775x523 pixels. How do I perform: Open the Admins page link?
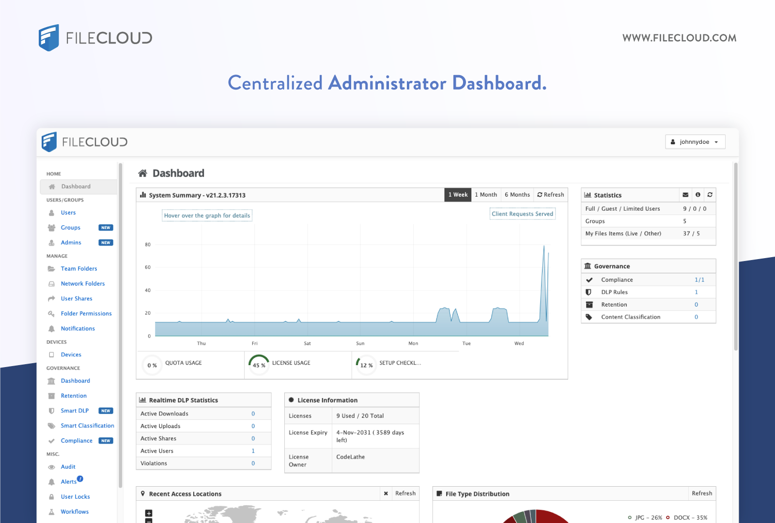pyautogui.click(x=71, y=243)
